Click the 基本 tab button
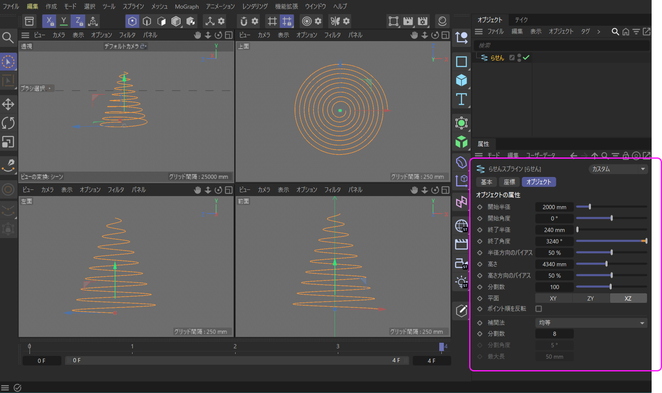Viewport: 662px width, 393px height. pyautogui.click(x=486, y=182)
